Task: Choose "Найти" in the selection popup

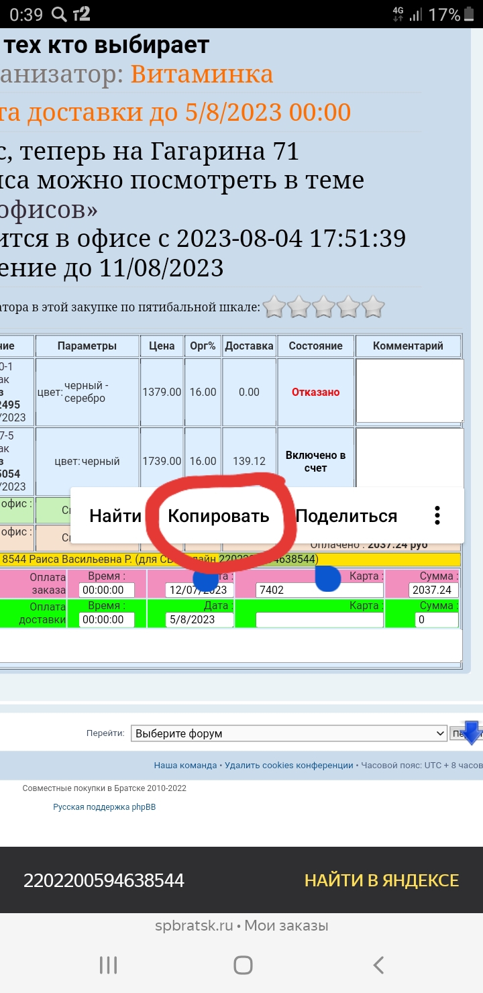Action: tap(115, 516)
